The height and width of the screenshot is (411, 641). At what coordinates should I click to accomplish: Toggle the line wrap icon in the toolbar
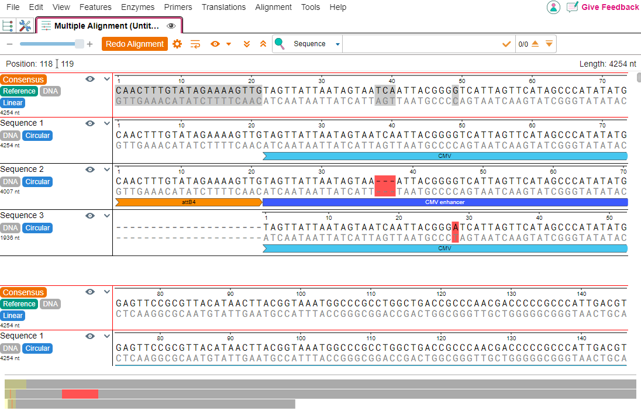pos(195,44)
